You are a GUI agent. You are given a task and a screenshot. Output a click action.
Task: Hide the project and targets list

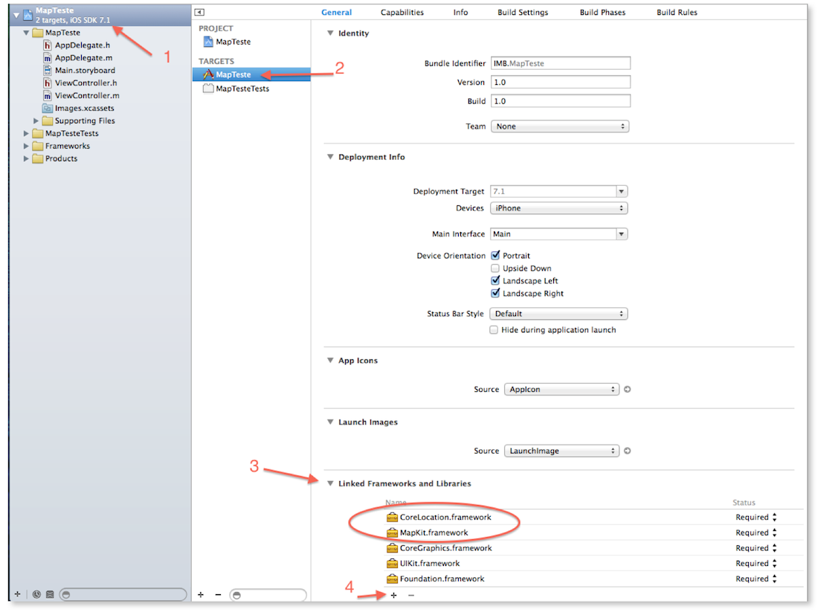click(x=199, y=12)
